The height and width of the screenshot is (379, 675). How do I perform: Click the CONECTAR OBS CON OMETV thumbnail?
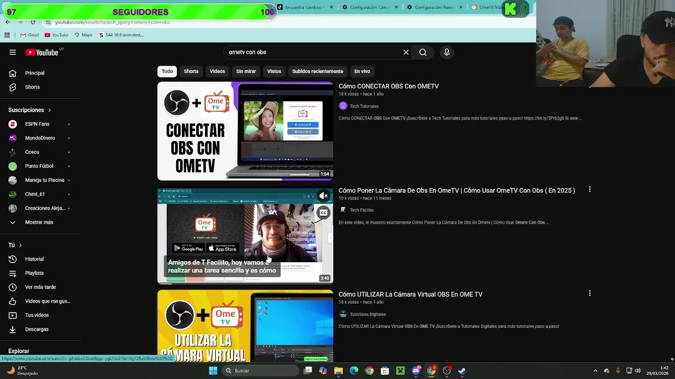click(x=245, y=131)
